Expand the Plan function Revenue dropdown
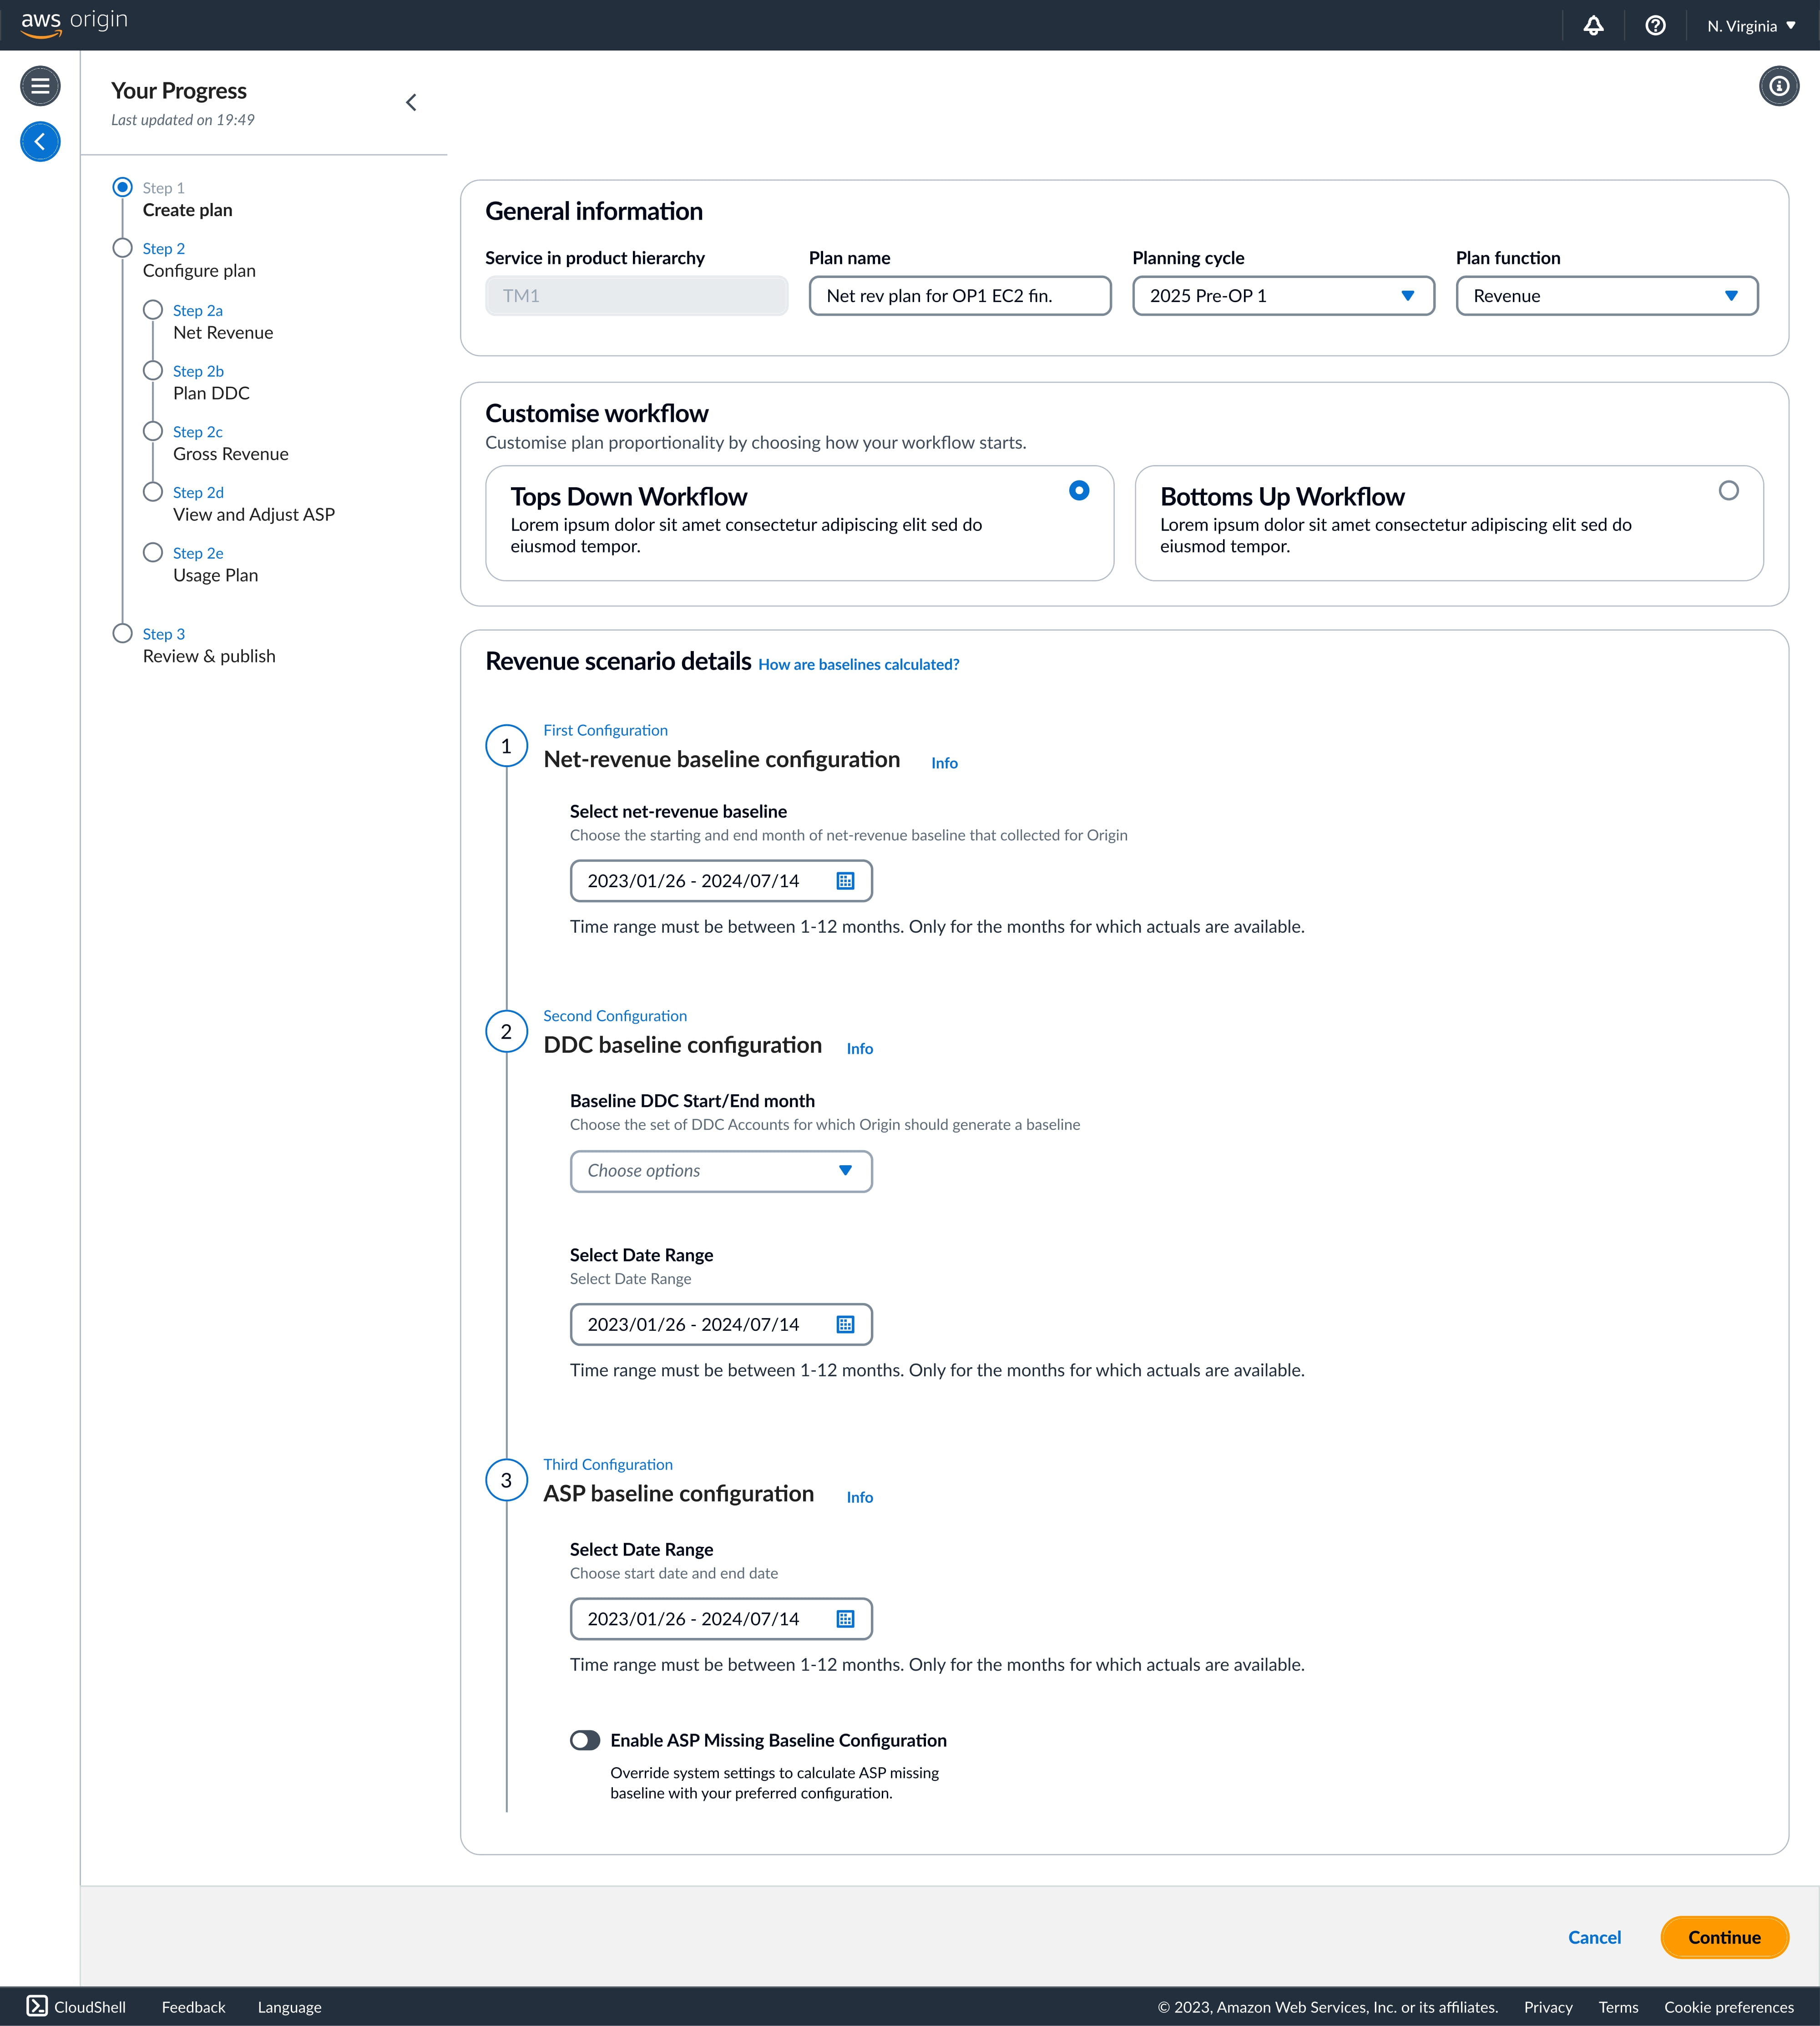1820x2026 pixels. click(1606, 296)
